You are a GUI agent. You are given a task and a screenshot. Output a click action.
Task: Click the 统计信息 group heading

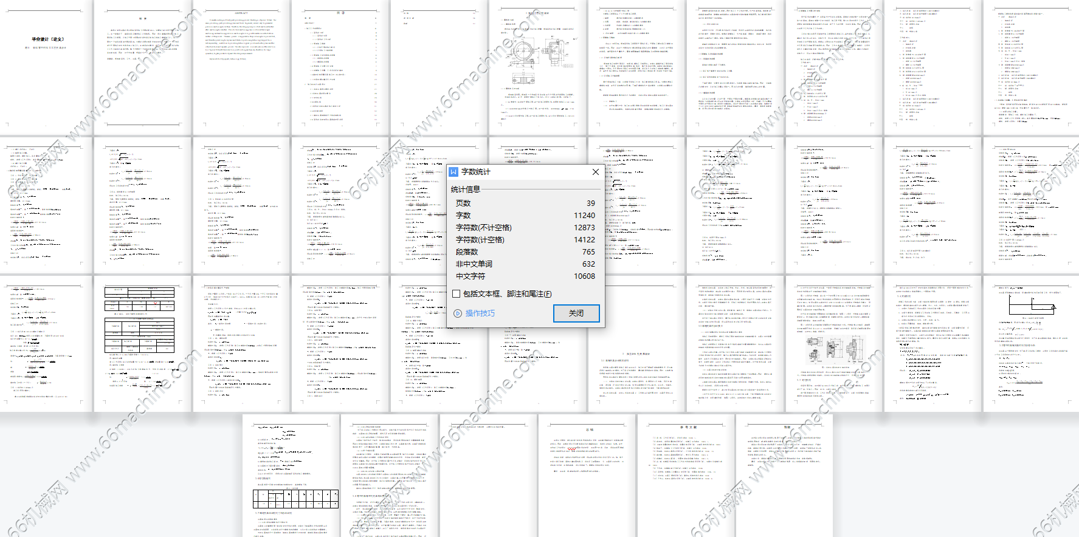[x=466, y=190]
